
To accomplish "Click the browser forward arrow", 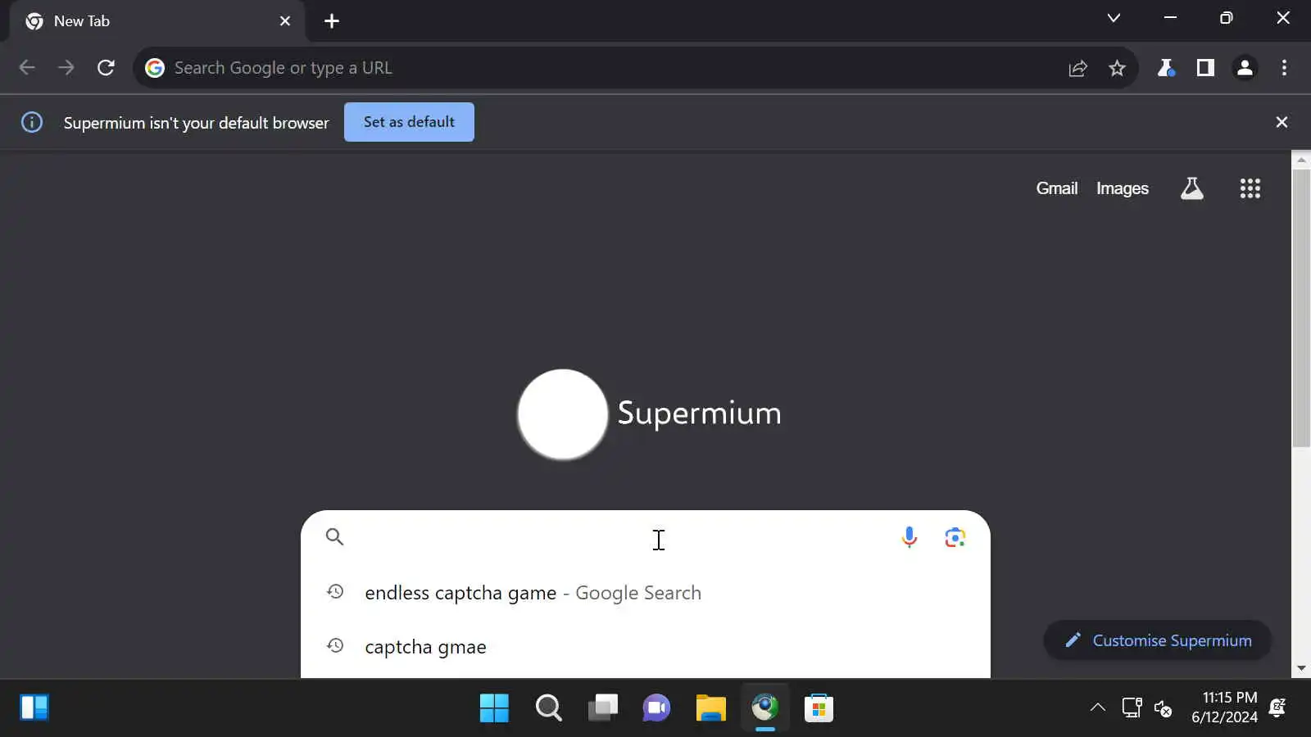I will [66, 68].
